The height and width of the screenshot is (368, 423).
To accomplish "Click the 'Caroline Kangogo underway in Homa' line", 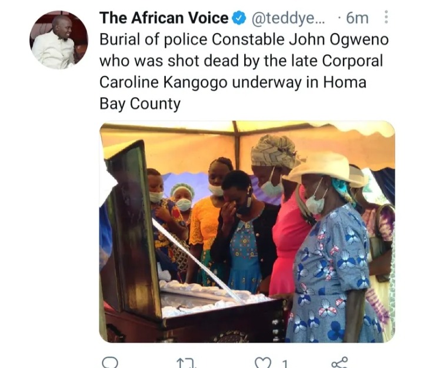I will pos(233,82).
